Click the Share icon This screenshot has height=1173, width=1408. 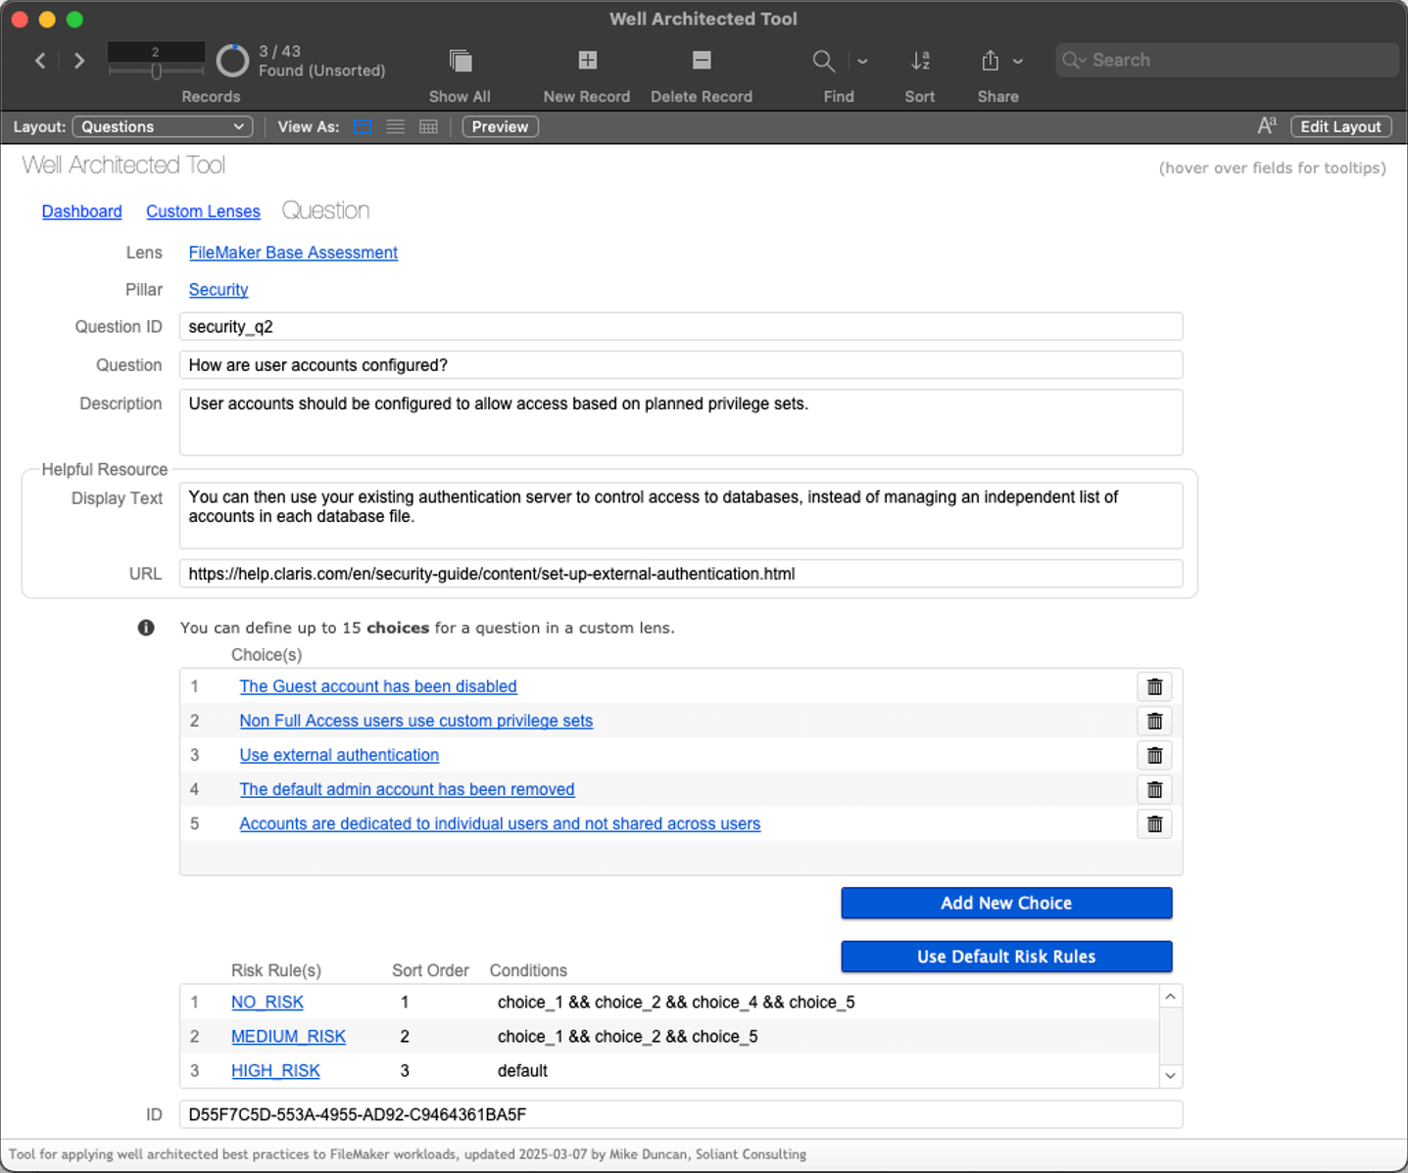[991, 61]
